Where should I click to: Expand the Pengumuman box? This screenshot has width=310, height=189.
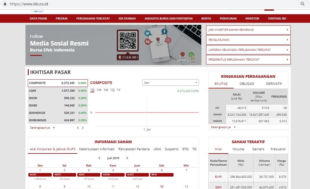248,40
